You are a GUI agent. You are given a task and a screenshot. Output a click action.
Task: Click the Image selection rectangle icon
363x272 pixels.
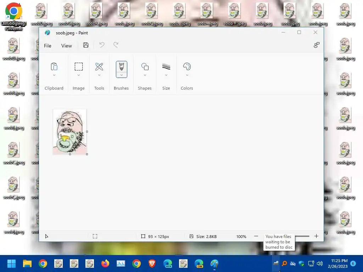[x=78, y=67]
